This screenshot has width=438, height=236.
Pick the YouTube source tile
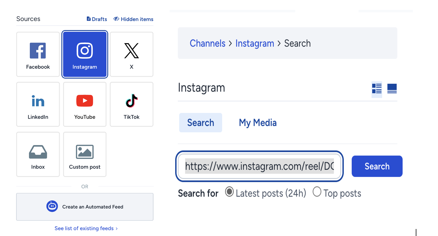[x=85, y=104]
